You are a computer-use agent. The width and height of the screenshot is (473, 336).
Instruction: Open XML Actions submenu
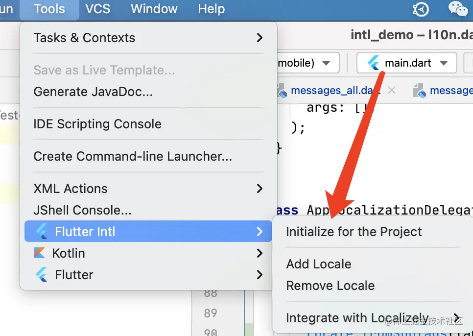click(x=148, y=189)
